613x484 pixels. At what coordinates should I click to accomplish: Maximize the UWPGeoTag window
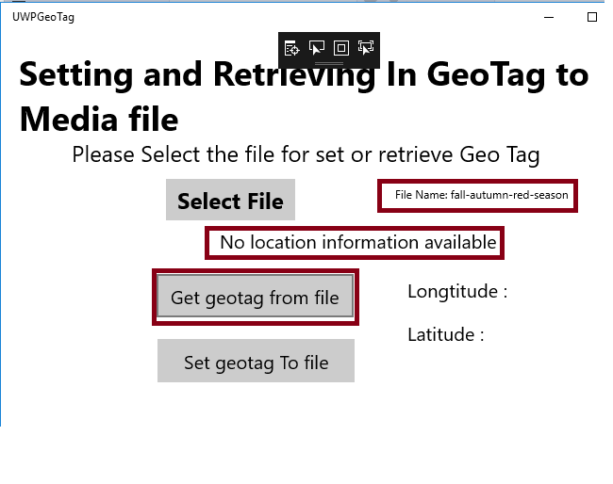[592, 17]
